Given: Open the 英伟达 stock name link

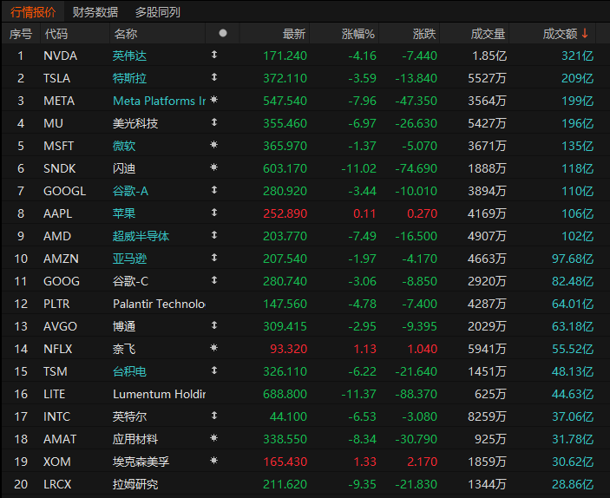Looking at the screenshot, I should pos(129,56).
